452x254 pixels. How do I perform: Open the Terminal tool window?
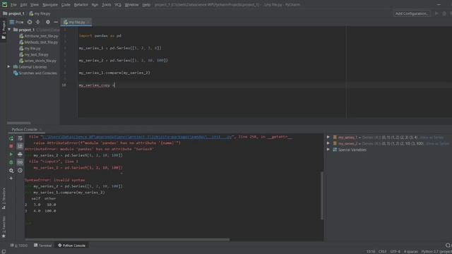pyautogui.click(x=42, y=246)
